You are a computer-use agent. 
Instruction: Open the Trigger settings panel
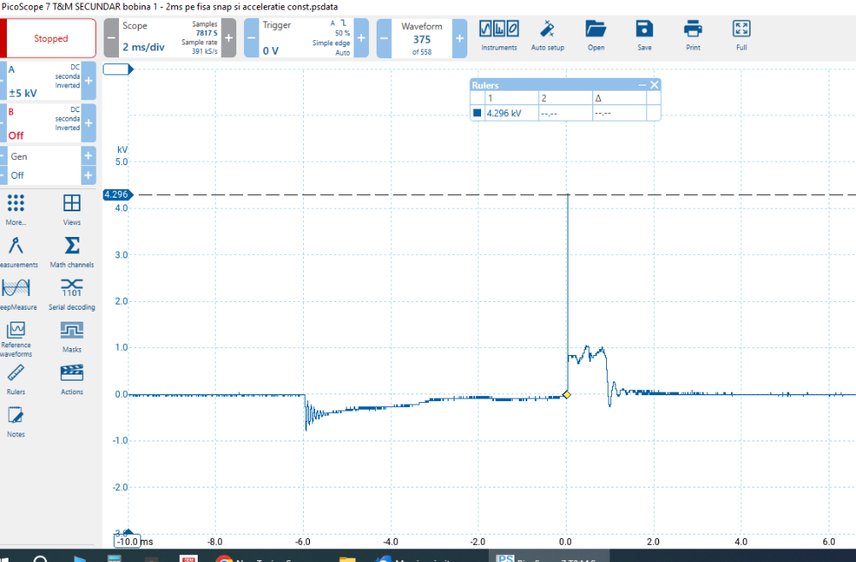pos(306,38)
